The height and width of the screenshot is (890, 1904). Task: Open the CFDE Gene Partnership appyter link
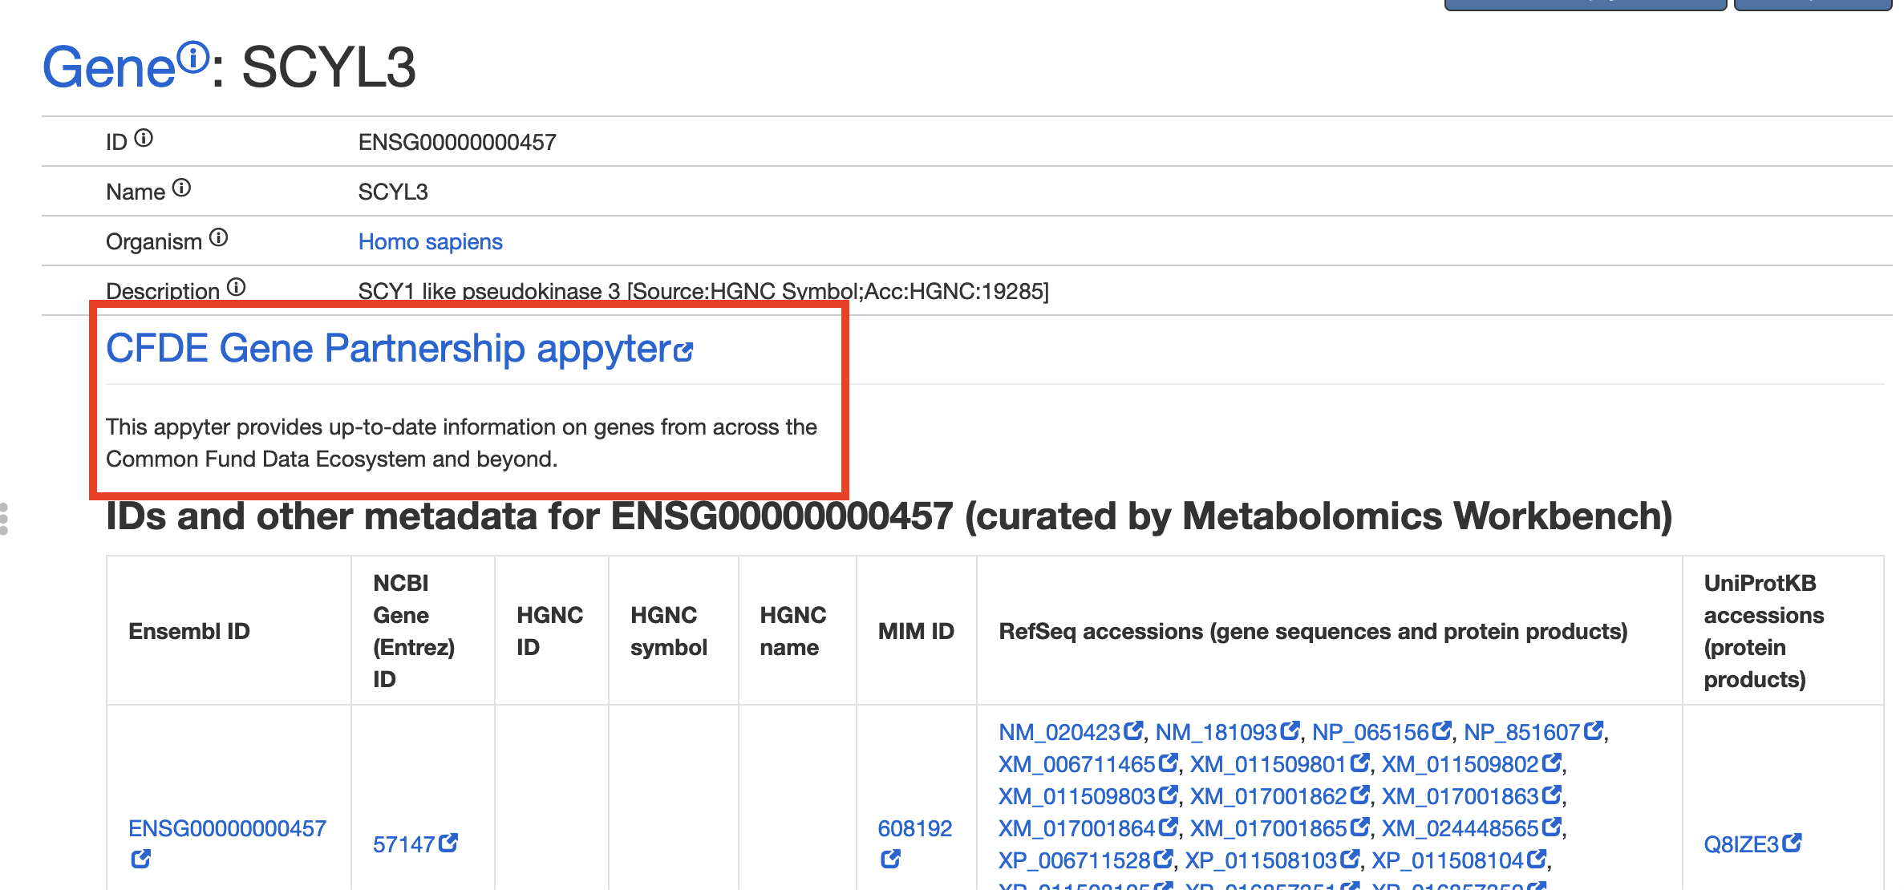coord(389,349)
